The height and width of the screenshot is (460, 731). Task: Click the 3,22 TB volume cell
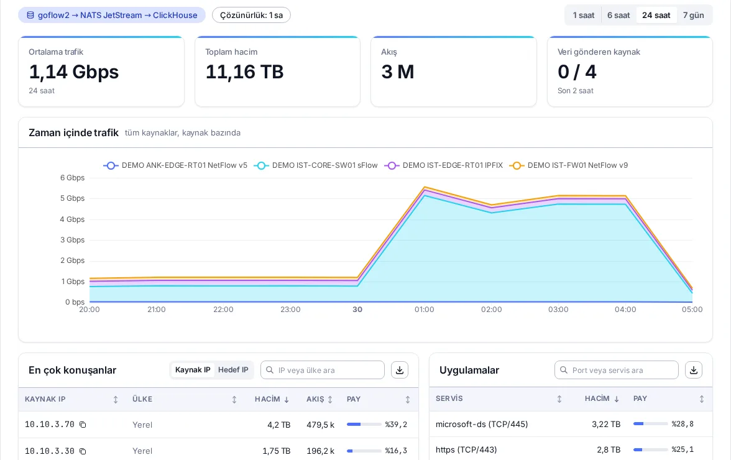point(606,424)
